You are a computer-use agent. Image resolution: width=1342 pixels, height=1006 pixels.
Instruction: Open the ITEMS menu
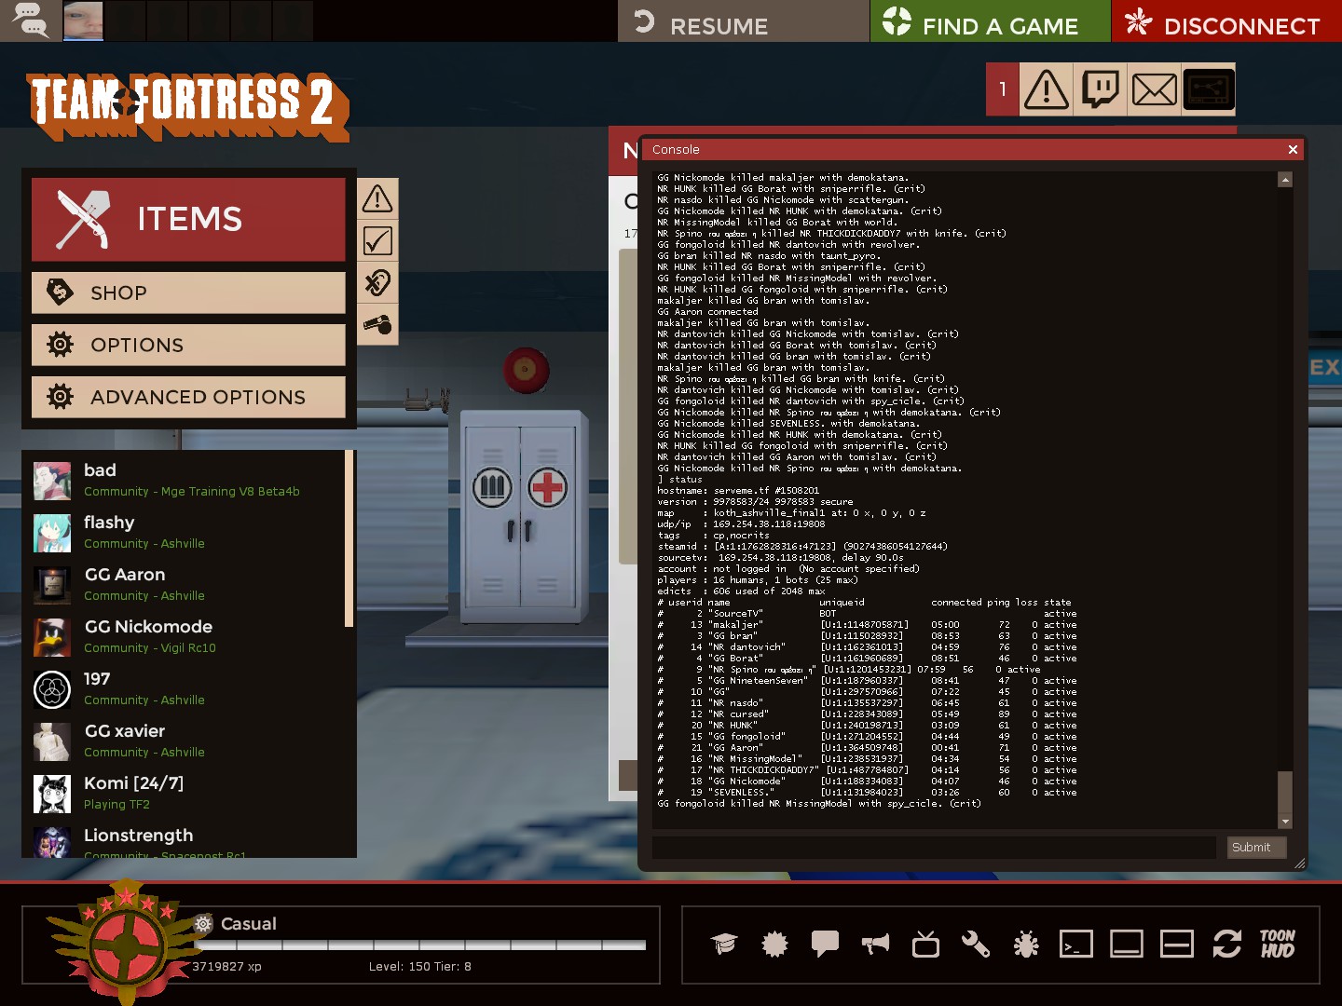coord(188,219)
